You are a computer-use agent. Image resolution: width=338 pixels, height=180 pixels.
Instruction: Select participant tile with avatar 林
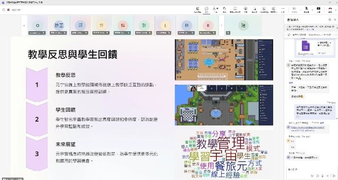point(187,26)
